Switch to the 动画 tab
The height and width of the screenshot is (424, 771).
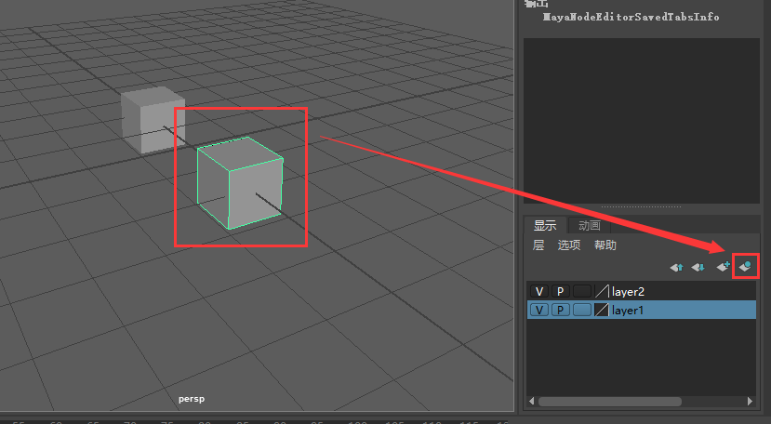[x=589, y=225]
